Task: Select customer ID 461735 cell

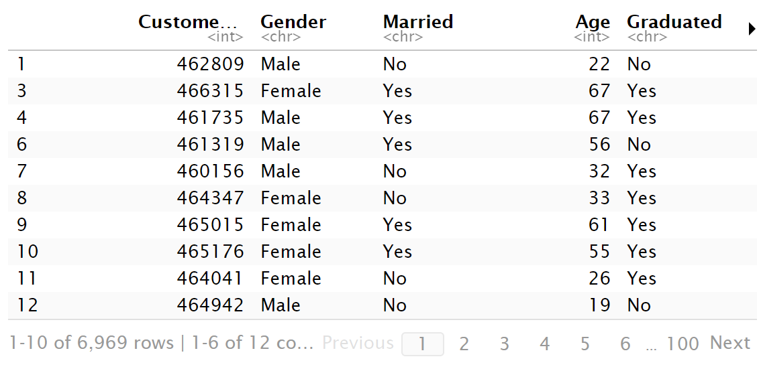Action: (x=211, y=118)
